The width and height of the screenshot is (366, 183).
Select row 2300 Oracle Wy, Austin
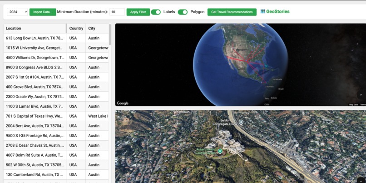coord(56,97)
